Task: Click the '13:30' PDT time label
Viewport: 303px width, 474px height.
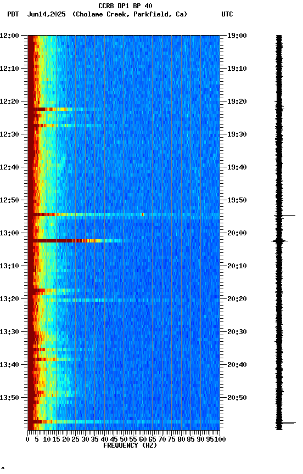Action: 9,332
